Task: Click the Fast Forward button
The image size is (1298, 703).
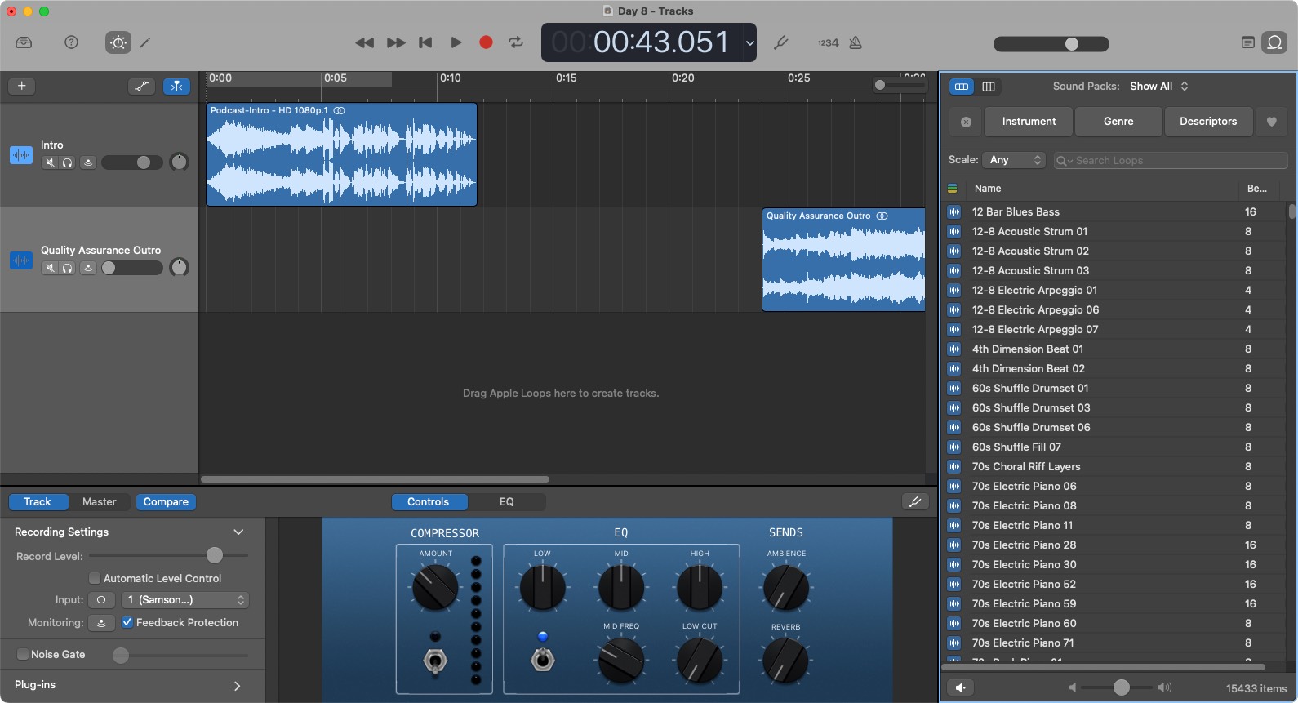Action: coord(396,42)
